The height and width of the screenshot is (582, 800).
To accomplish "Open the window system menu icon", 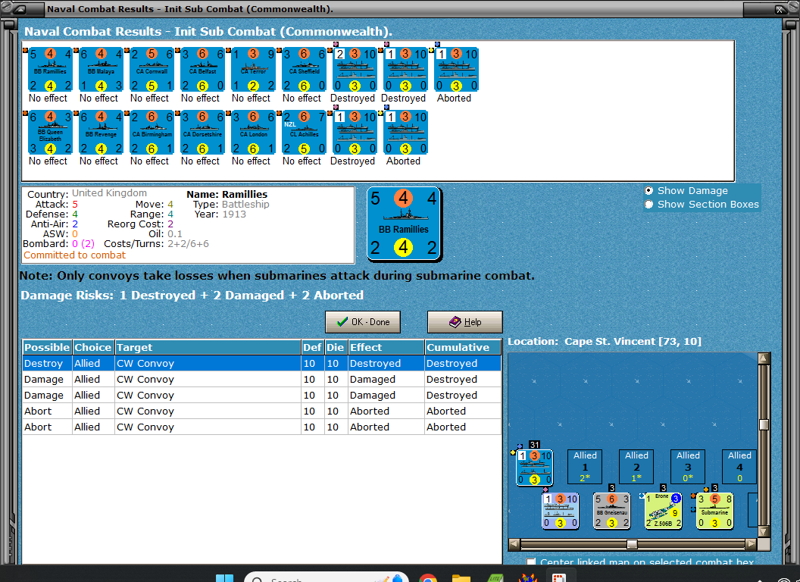I will click(x=20, y=8).
